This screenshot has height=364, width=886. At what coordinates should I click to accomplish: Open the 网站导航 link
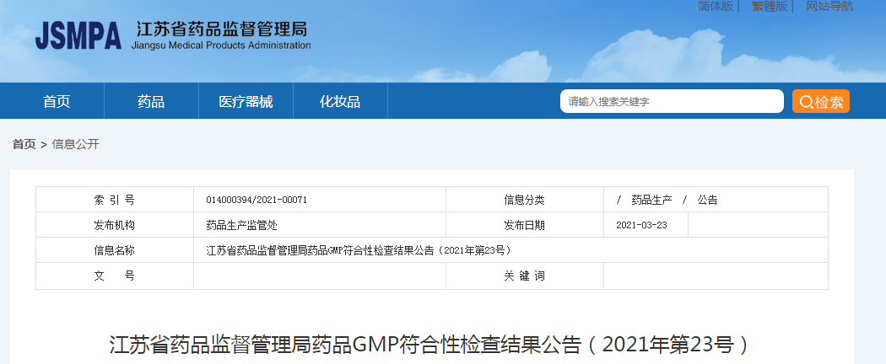[829, 6]
